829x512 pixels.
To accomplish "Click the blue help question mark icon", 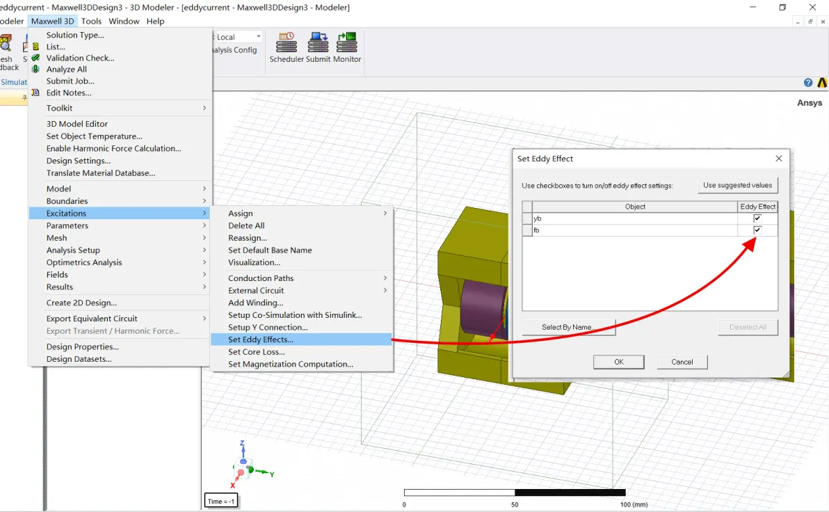I will (x=808, y=83).
